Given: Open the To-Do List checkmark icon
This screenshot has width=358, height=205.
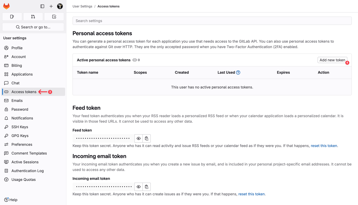Looking at the screenshot, I should pos(54,16).
